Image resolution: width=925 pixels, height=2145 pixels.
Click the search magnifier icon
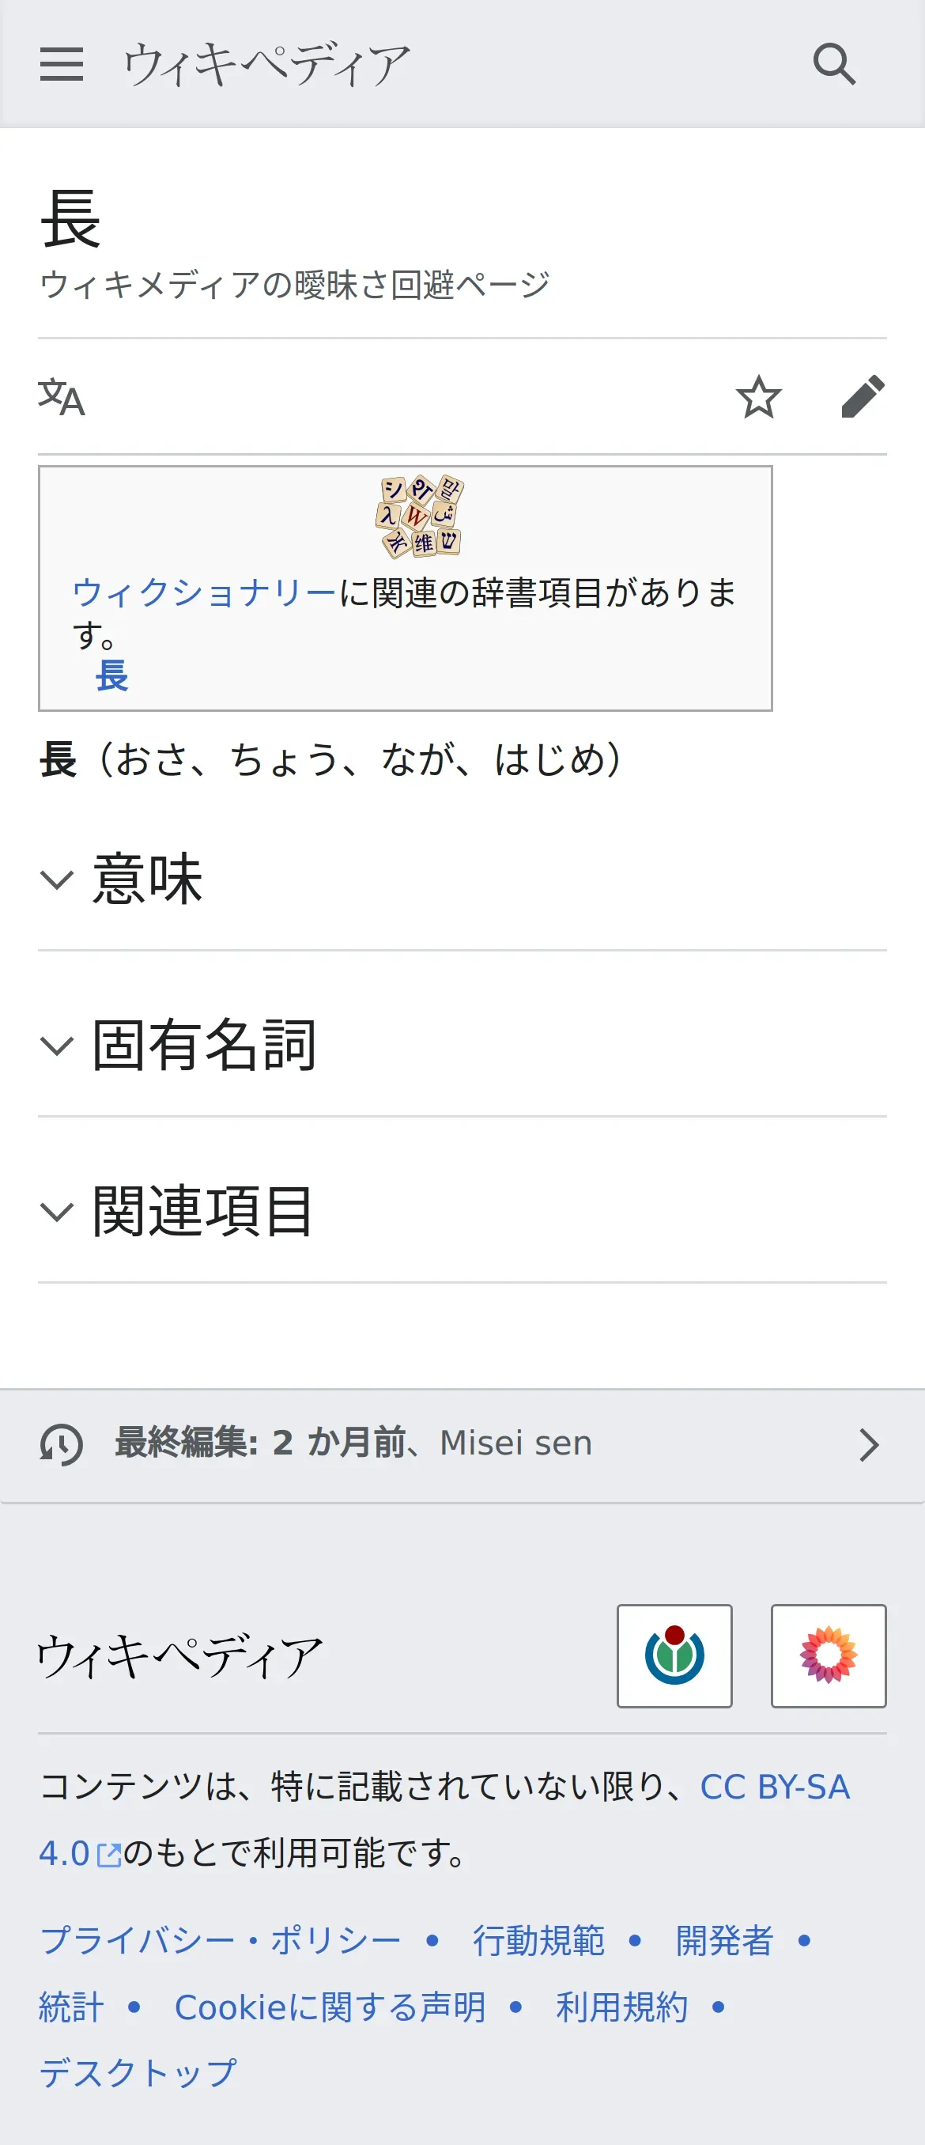834,64
